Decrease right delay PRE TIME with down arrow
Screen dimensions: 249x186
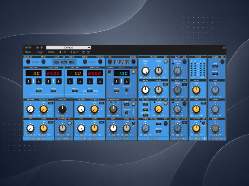80,81
